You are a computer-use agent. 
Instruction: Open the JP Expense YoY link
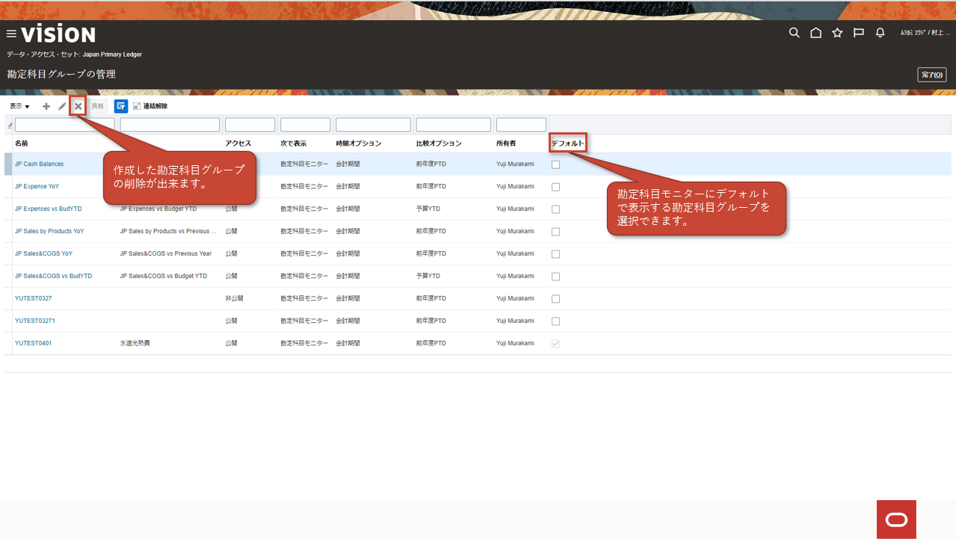tap(37, 186)
